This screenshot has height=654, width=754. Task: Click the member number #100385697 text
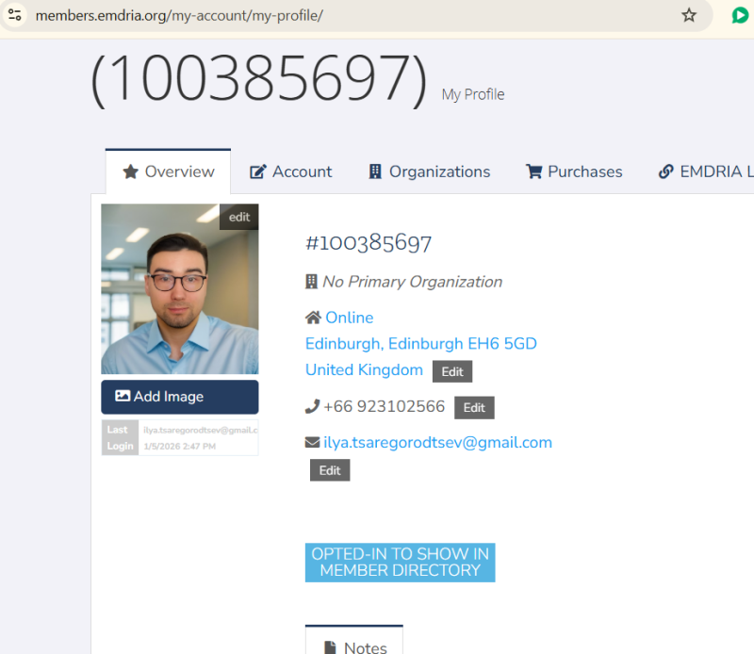(x=369, y=243)
